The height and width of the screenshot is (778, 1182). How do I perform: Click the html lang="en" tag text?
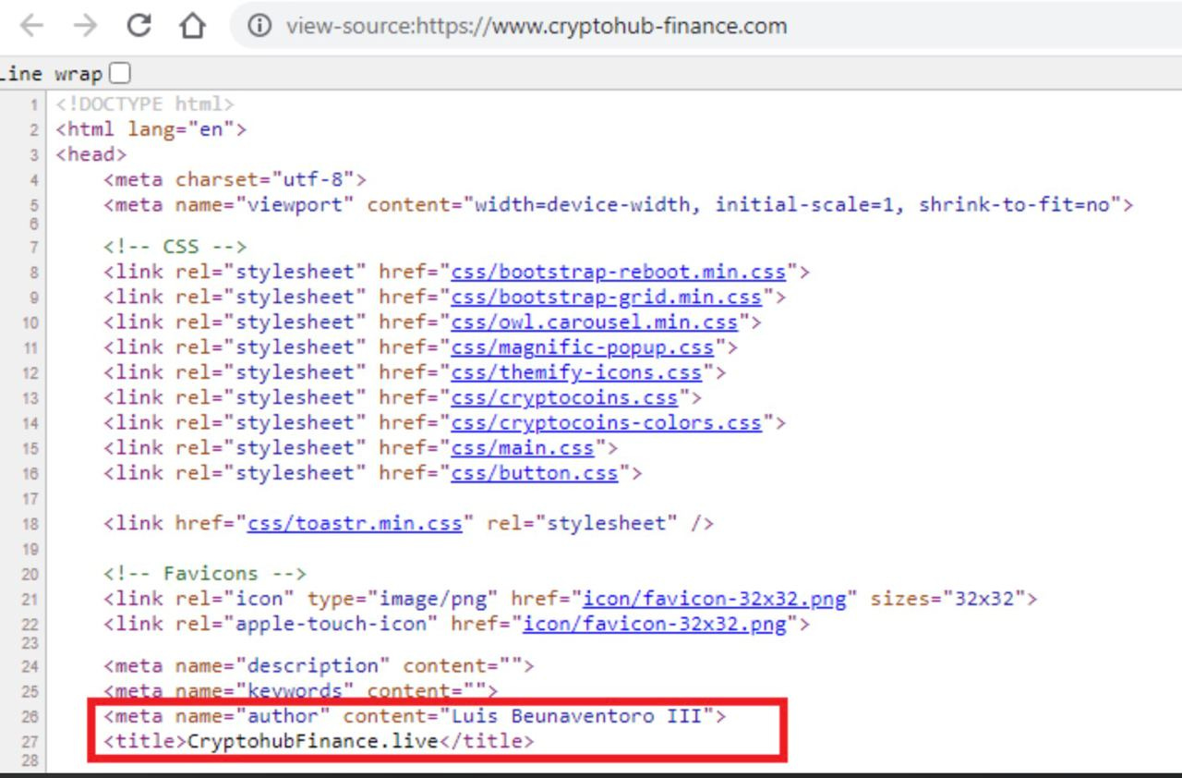[x=151, y=129]
